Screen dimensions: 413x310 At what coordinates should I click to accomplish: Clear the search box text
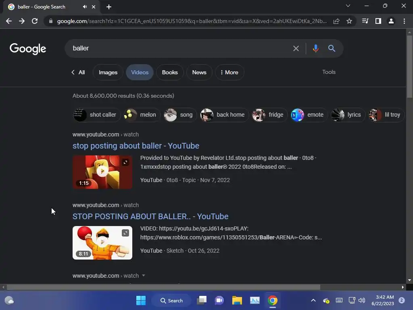(296, 48)
